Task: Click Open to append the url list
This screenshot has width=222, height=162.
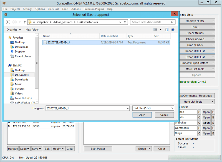Action: pos(142,115)
